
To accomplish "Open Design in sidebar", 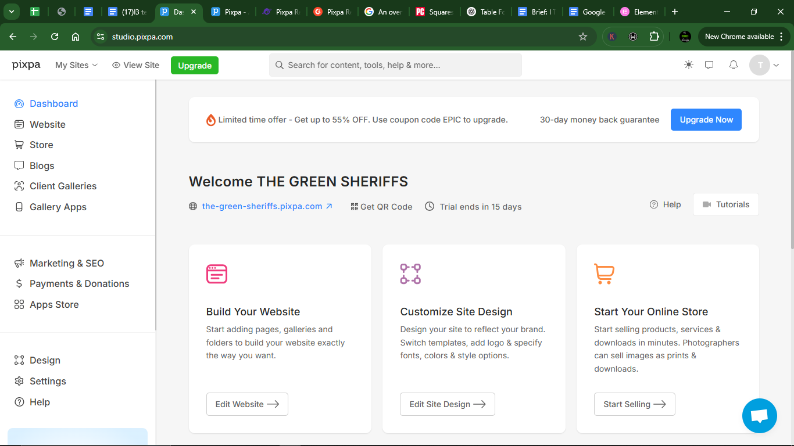I will pos(37,360).
